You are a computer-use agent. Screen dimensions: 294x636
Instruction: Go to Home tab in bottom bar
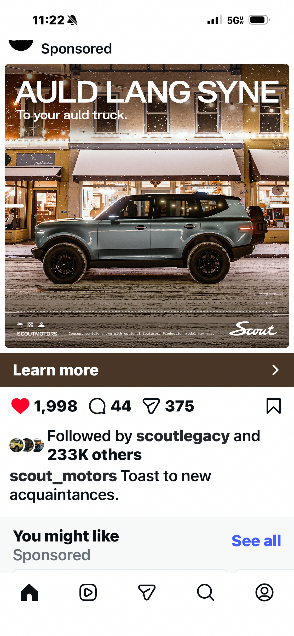pyautogui.click(x=29, y=592)
